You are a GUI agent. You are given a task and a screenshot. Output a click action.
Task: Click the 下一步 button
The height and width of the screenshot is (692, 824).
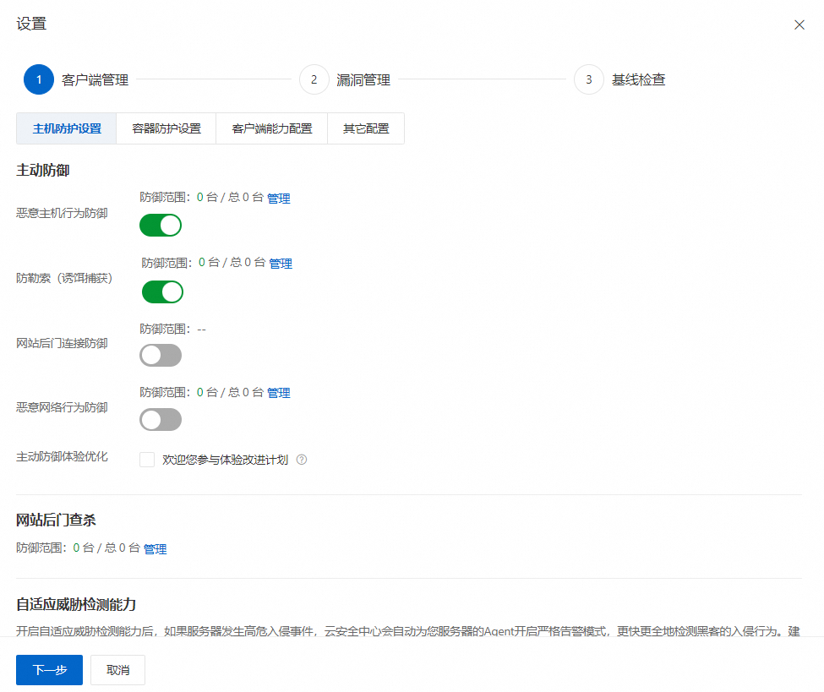click(49, 670)
